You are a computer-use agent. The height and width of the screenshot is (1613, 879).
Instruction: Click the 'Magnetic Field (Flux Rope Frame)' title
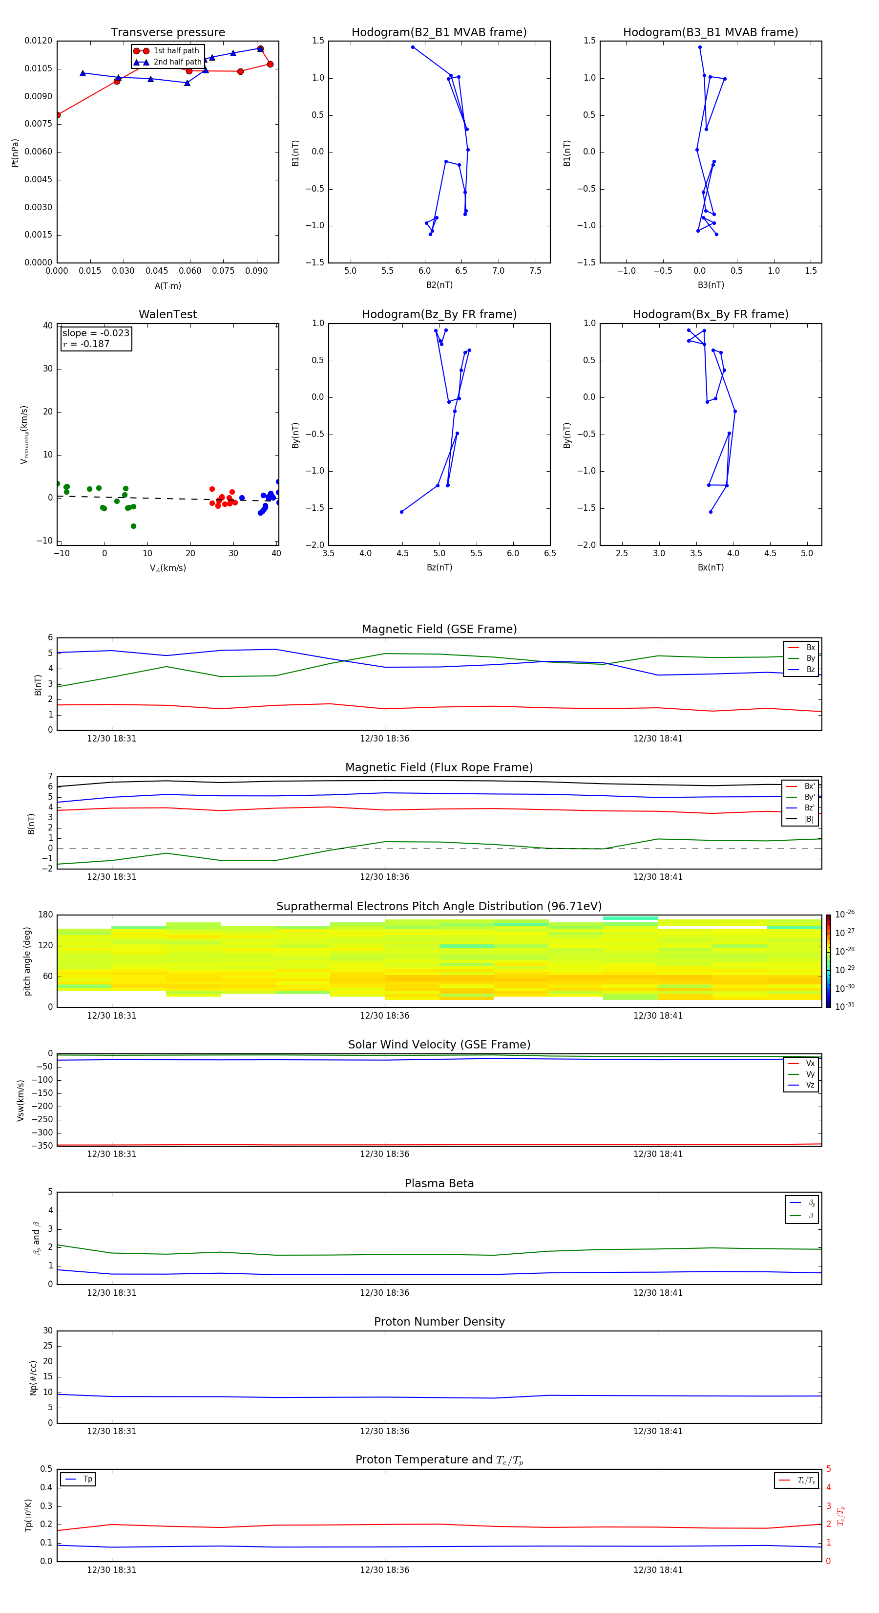(x=439, y=767)
